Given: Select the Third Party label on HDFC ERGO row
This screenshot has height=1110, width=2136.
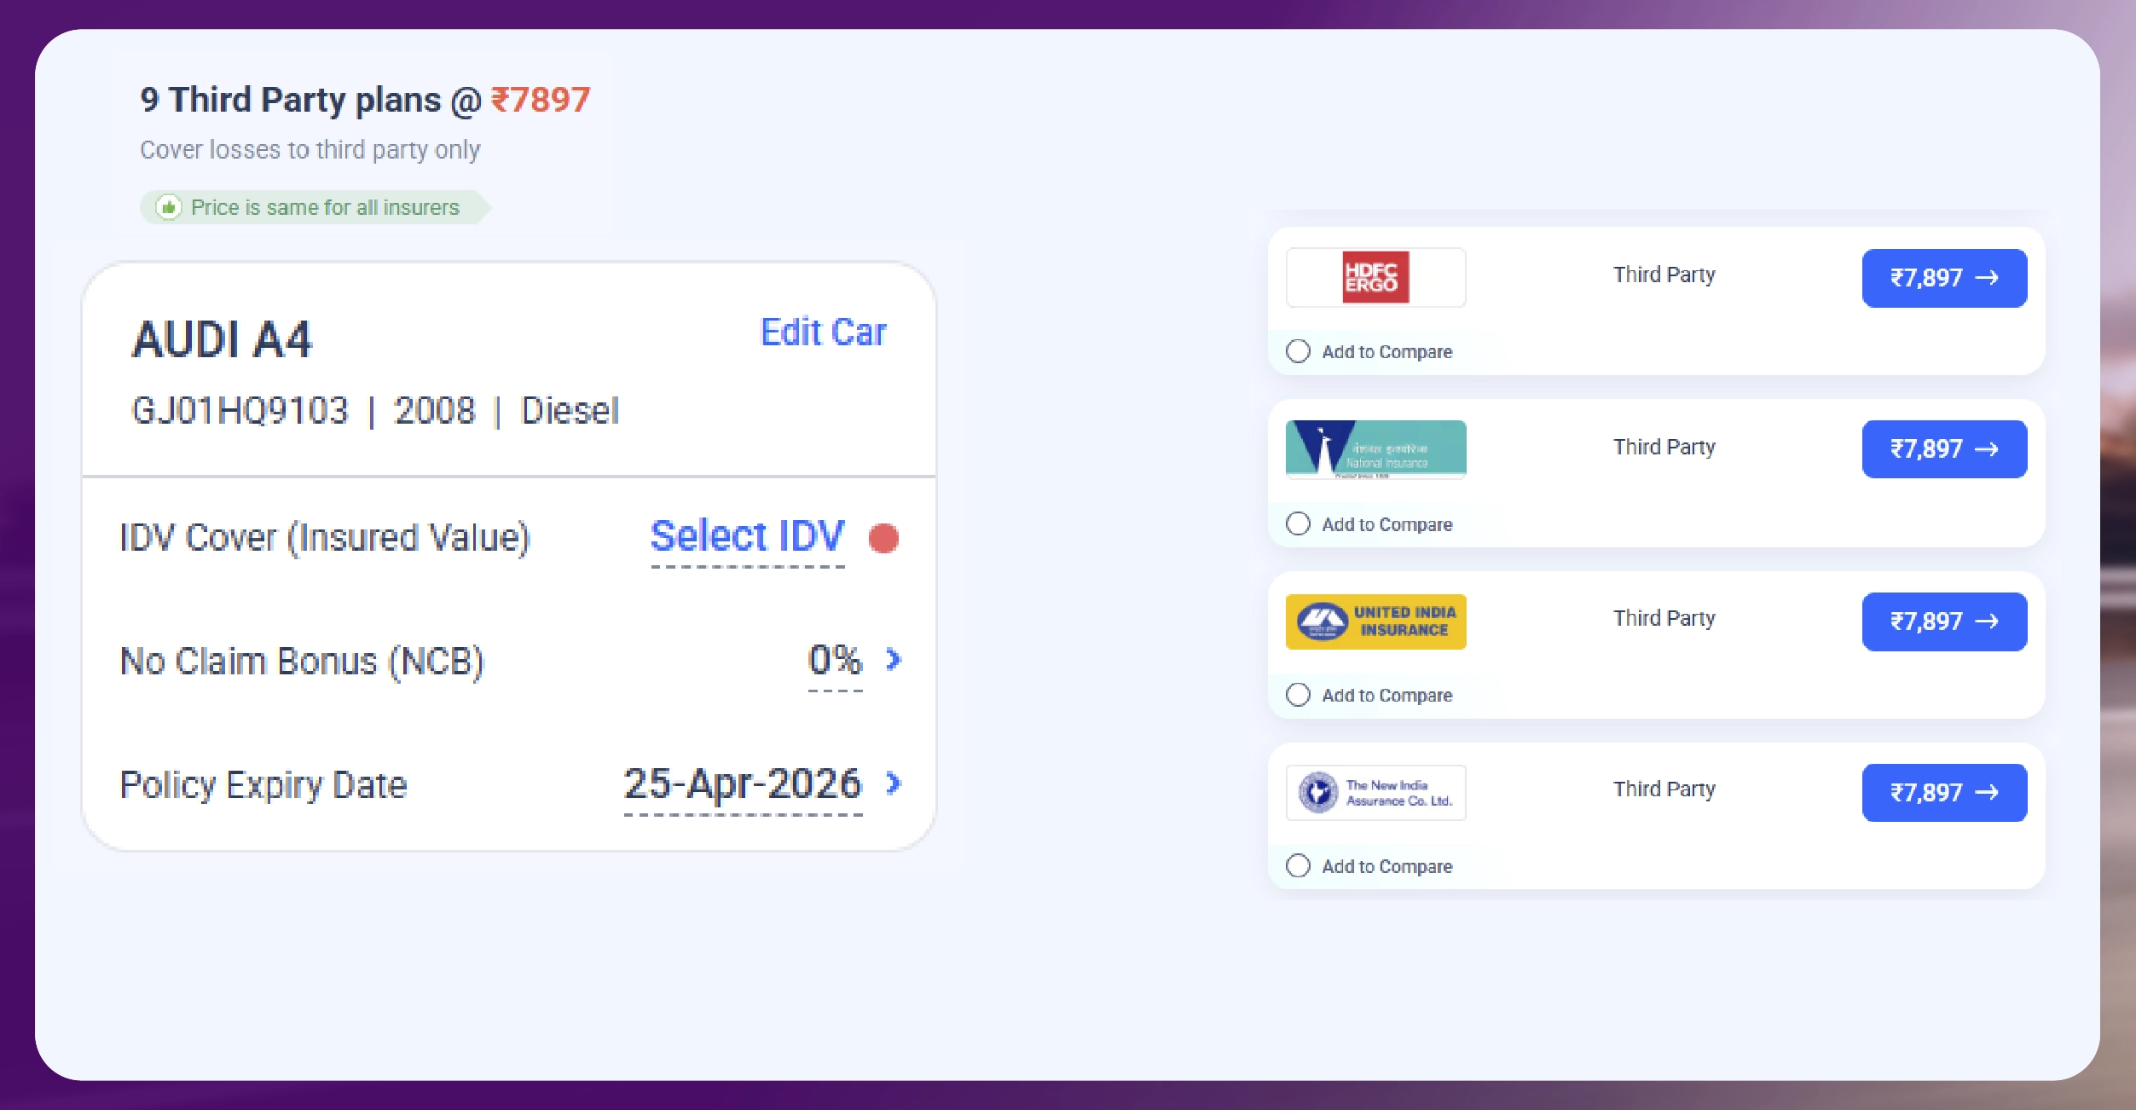Looking at the screenshot, I should pyautogui.click(x=1664, y=275).
